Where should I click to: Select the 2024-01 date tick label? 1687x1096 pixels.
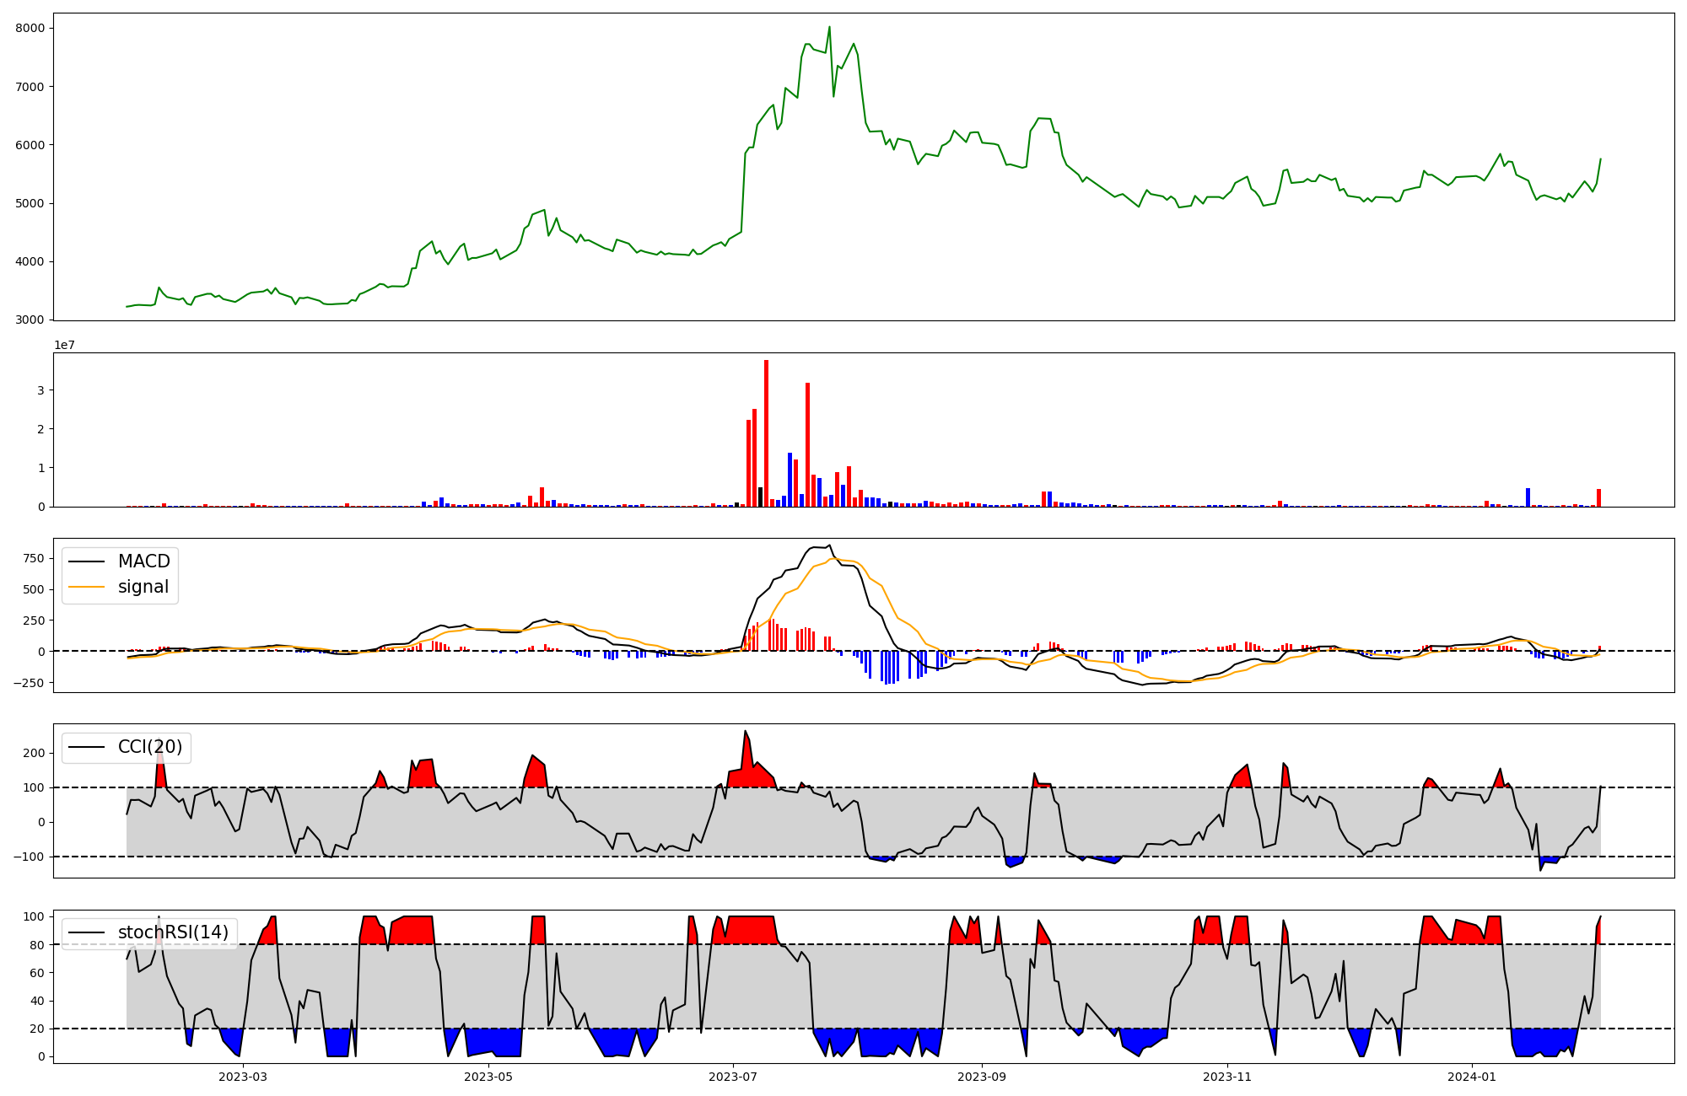pos(1472,1077)
